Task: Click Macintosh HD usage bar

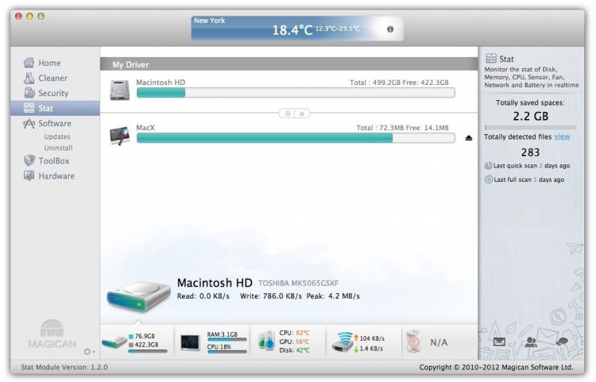Action: point(296,93)
